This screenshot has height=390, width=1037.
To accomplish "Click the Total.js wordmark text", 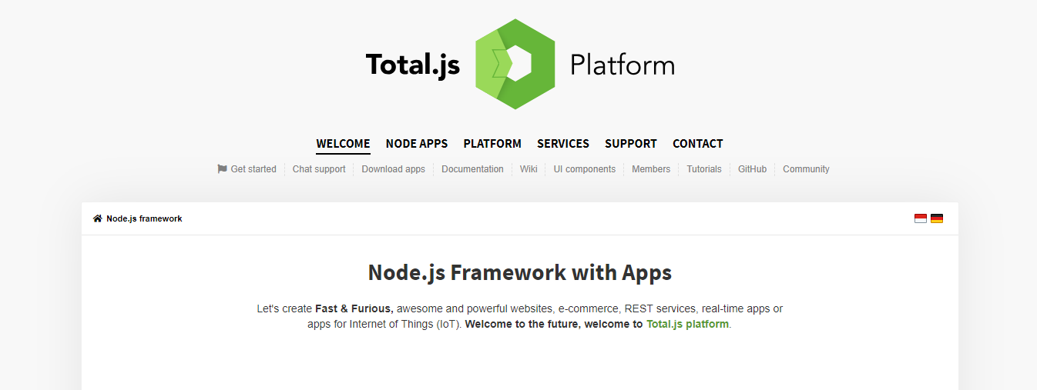I will click(x=413, y=65).
